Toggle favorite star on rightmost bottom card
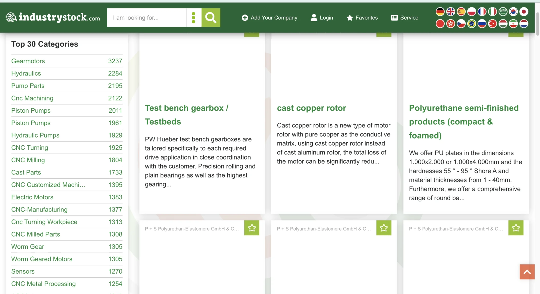Screen dimensions: 540x294 pos(516,228)
